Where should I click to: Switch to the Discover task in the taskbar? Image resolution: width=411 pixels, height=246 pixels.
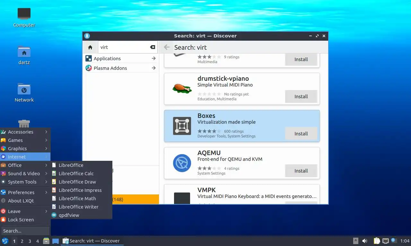(x=92, y=241)
